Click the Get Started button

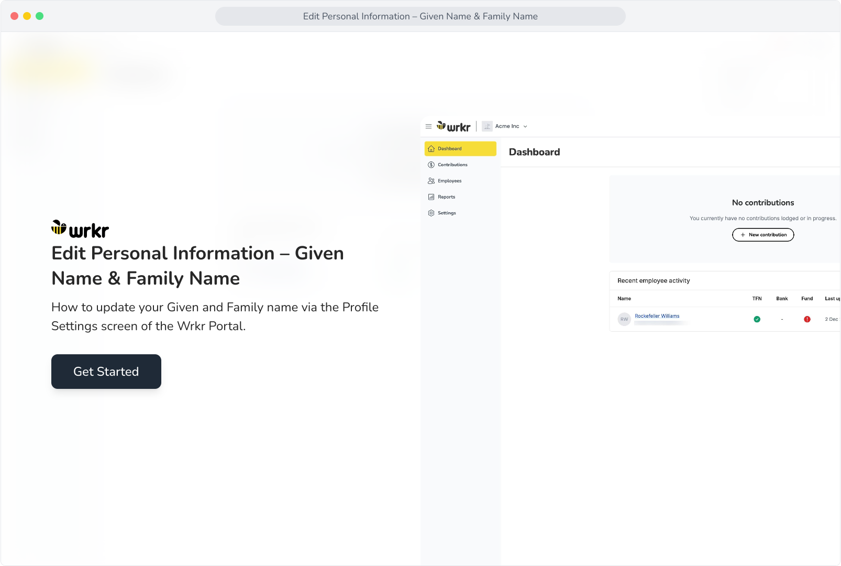coord(106,372)
